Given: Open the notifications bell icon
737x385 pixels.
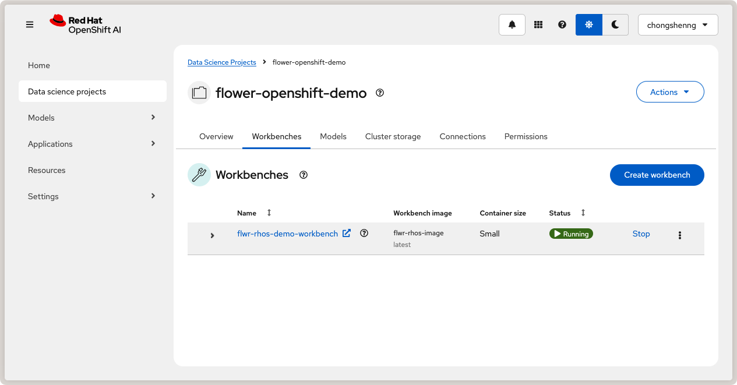Looking at the screenshot, I should point(512,25).
